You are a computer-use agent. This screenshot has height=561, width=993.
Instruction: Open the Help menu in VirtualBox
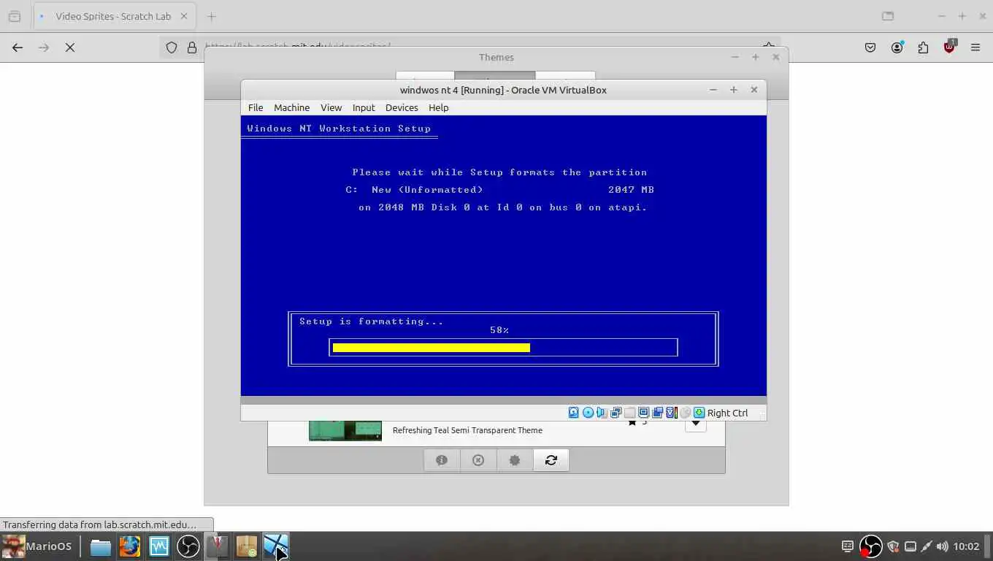coord(438,107)
